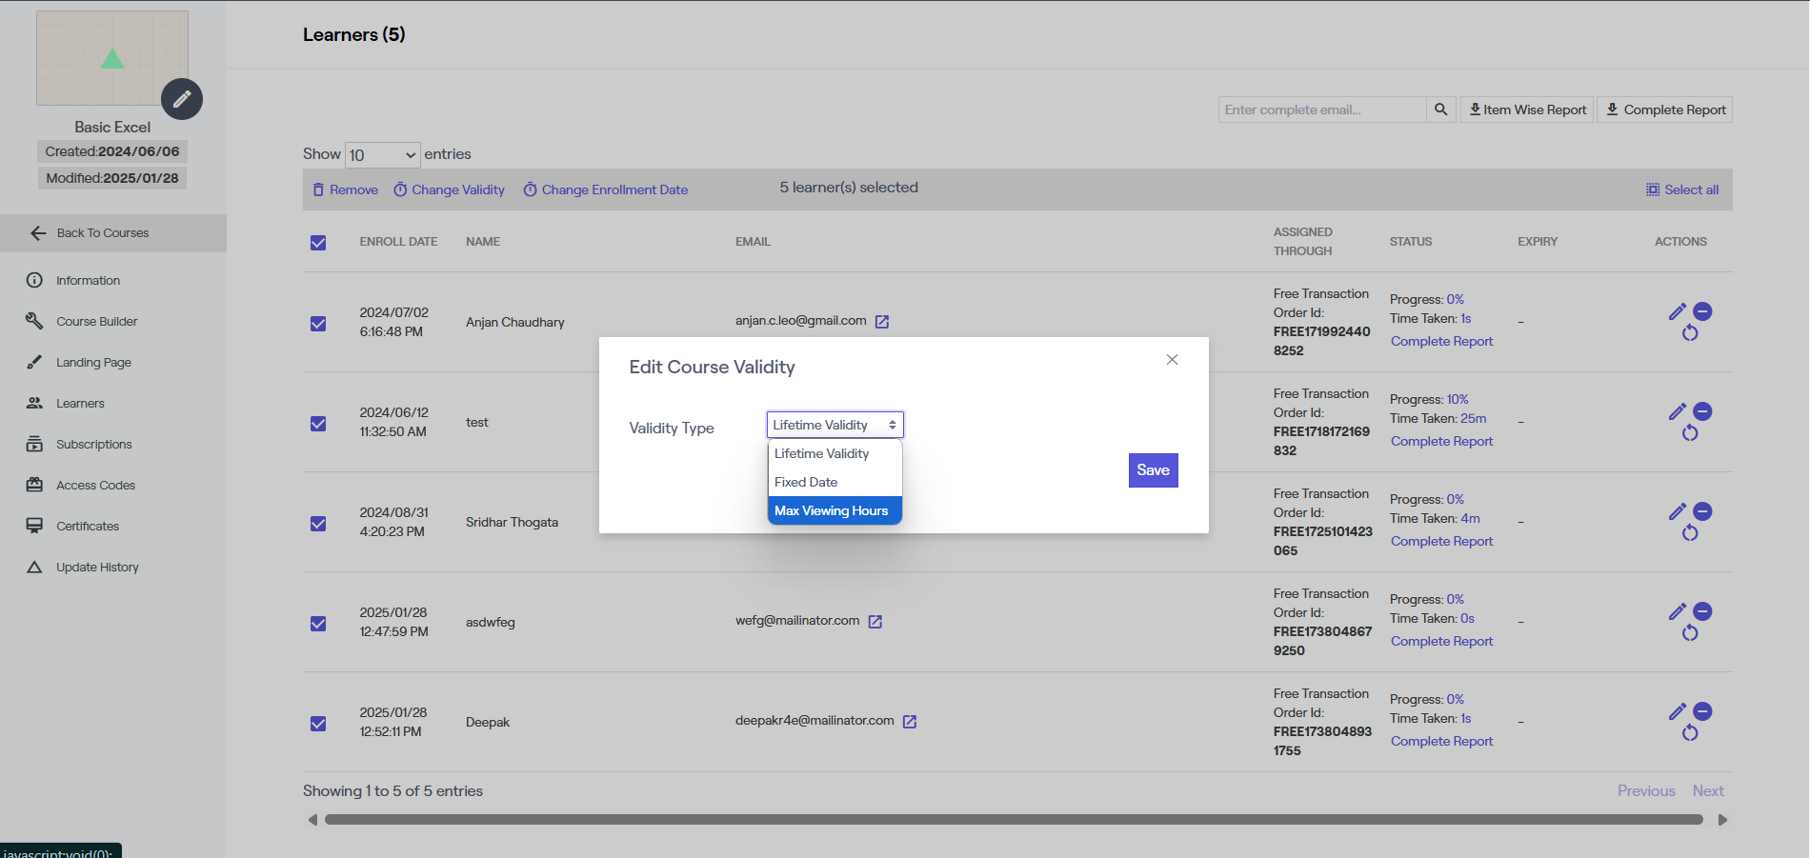
Task: Open external link icon next to deepakr4e@mailinator.com
Action: tap(910, 722)
